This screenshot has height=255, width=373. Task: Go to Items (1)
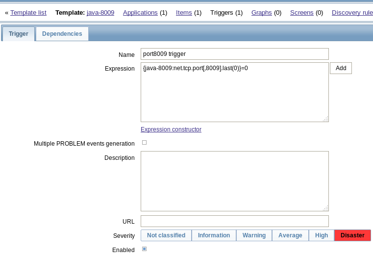click(184, 13)
